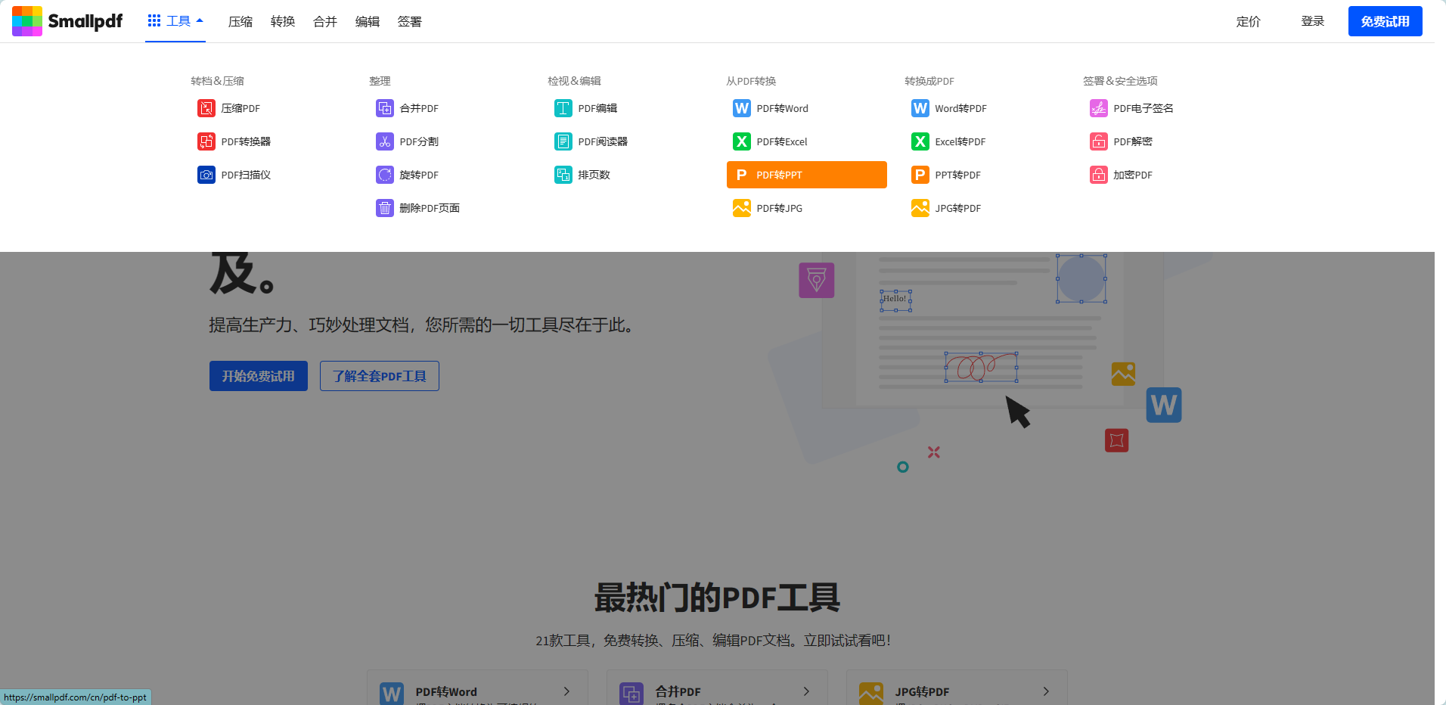The width and height of the screenshot is (1446, 705).
Task: Open the 编辑 nav item
Action: click(368, 21)
